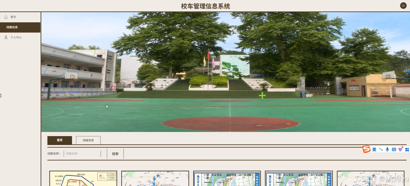Screen dimensions: 410x186
Task: Click the Sogou skin wardrobe icon
Action: (x=401, y=149)
